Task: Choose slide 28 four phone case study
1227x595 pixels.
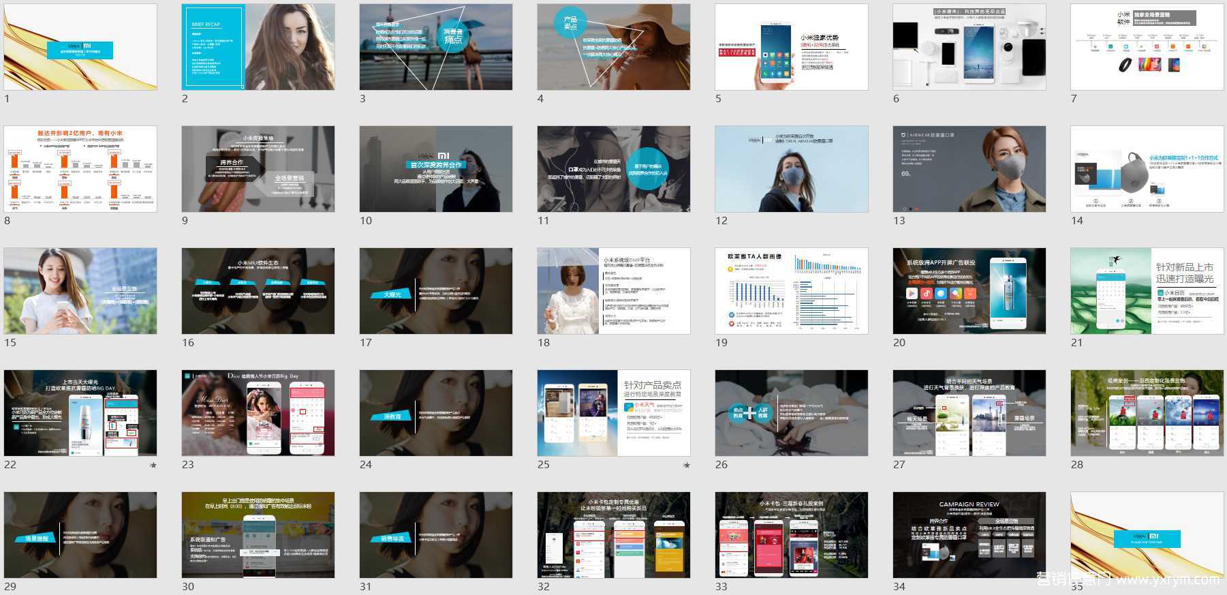Action: click(x=1147, y=413)
